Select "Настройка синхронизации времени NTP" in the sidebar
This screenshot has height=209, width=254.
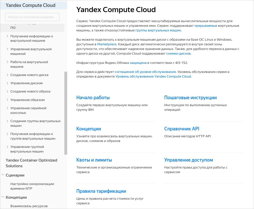[x=32, y=186]
